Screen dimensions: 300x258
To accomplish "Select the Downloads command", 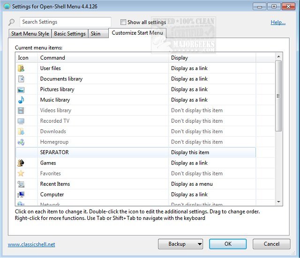I will point(53,132).
